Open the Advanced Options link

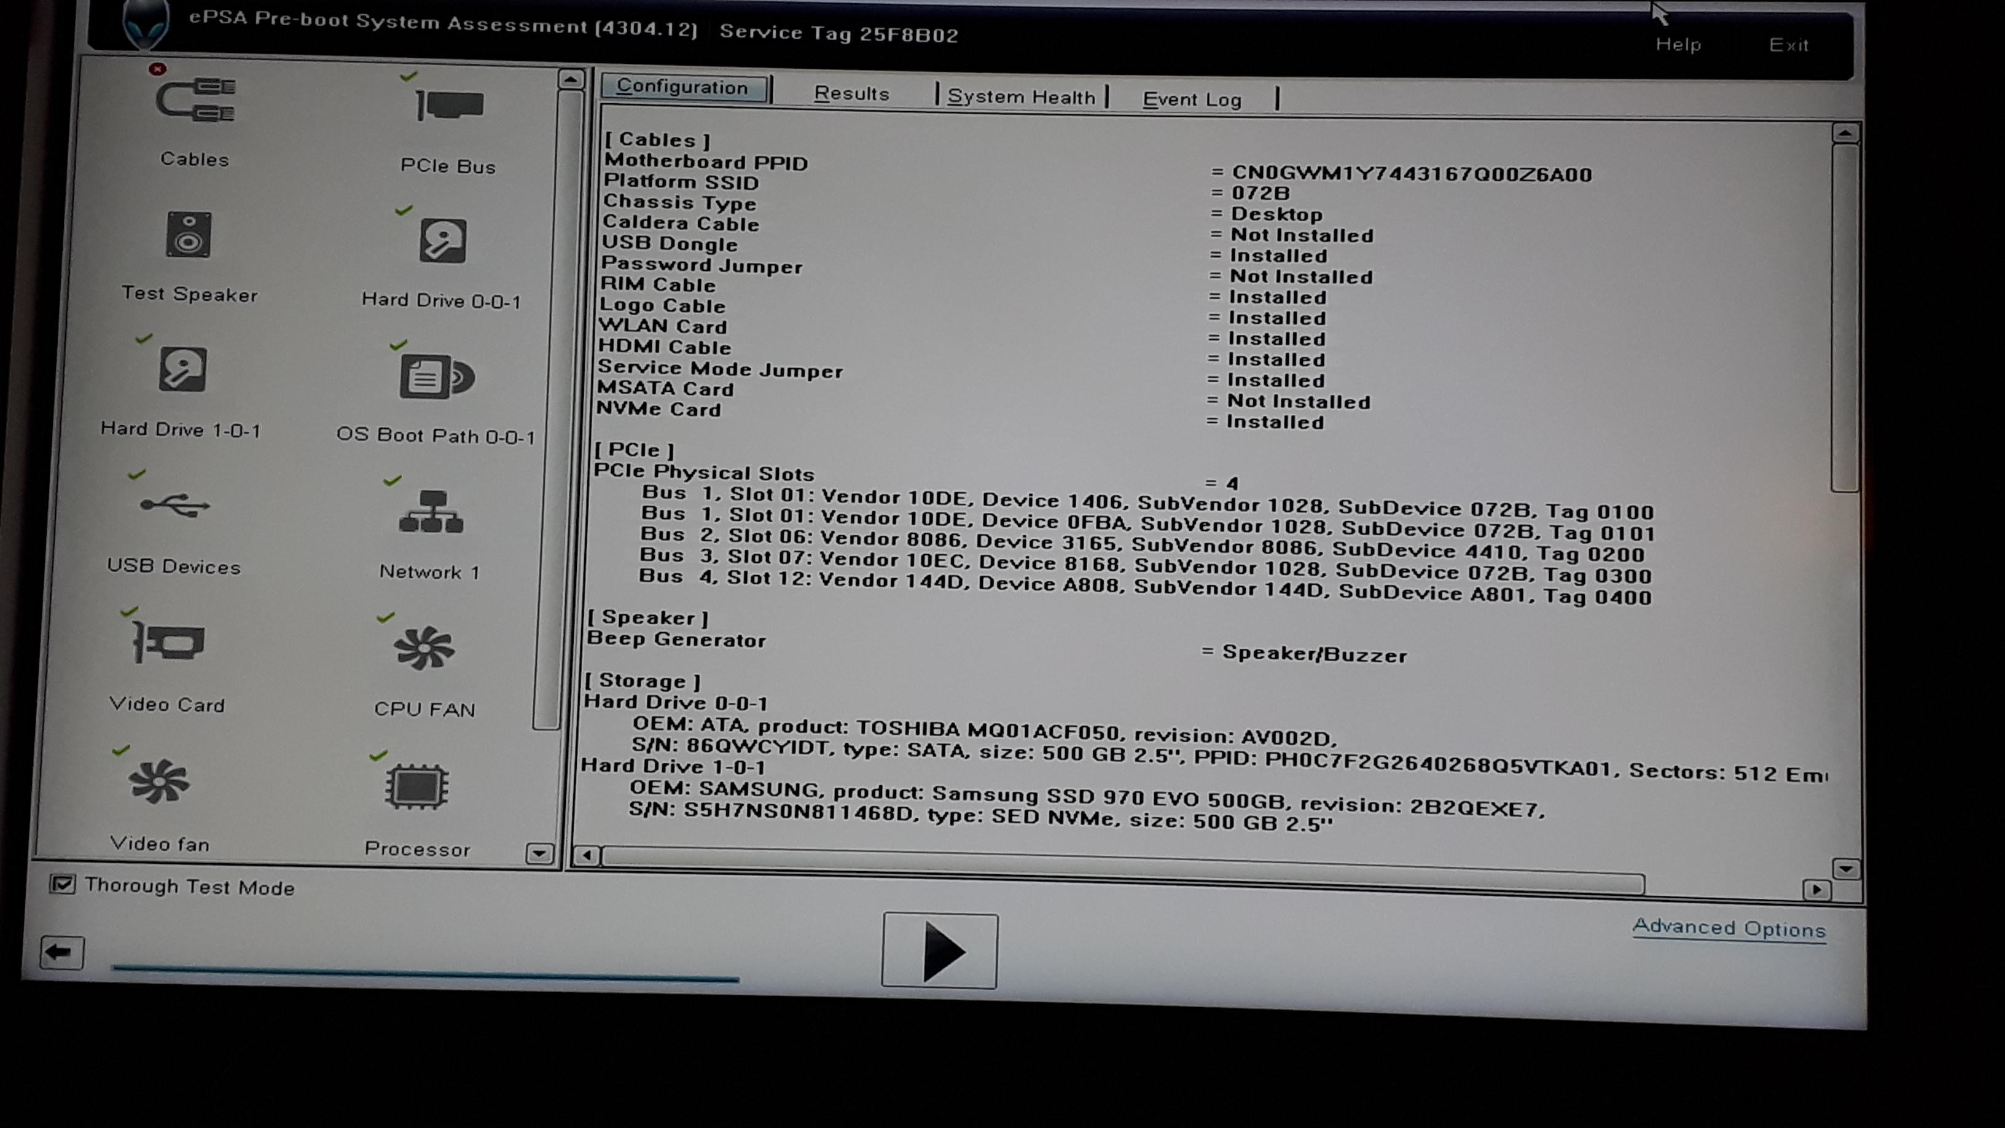coord(1729,928)
